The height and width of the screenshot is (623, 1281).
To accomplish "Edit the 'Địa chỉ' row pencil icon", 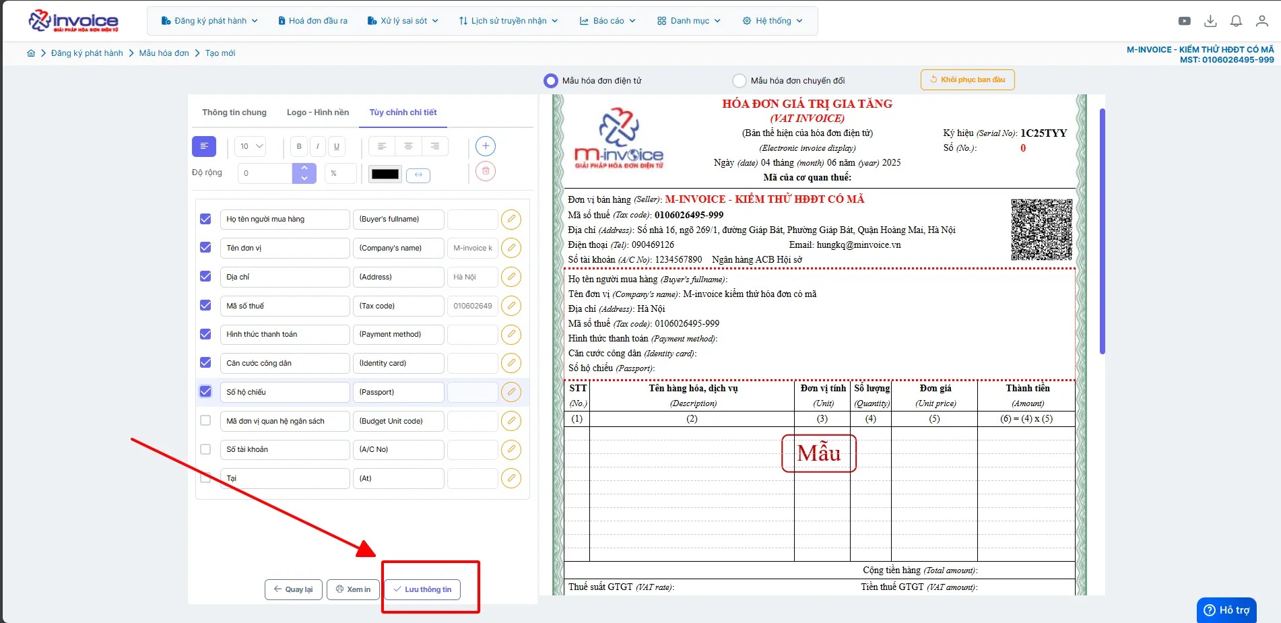I will (x=511, y=277).
